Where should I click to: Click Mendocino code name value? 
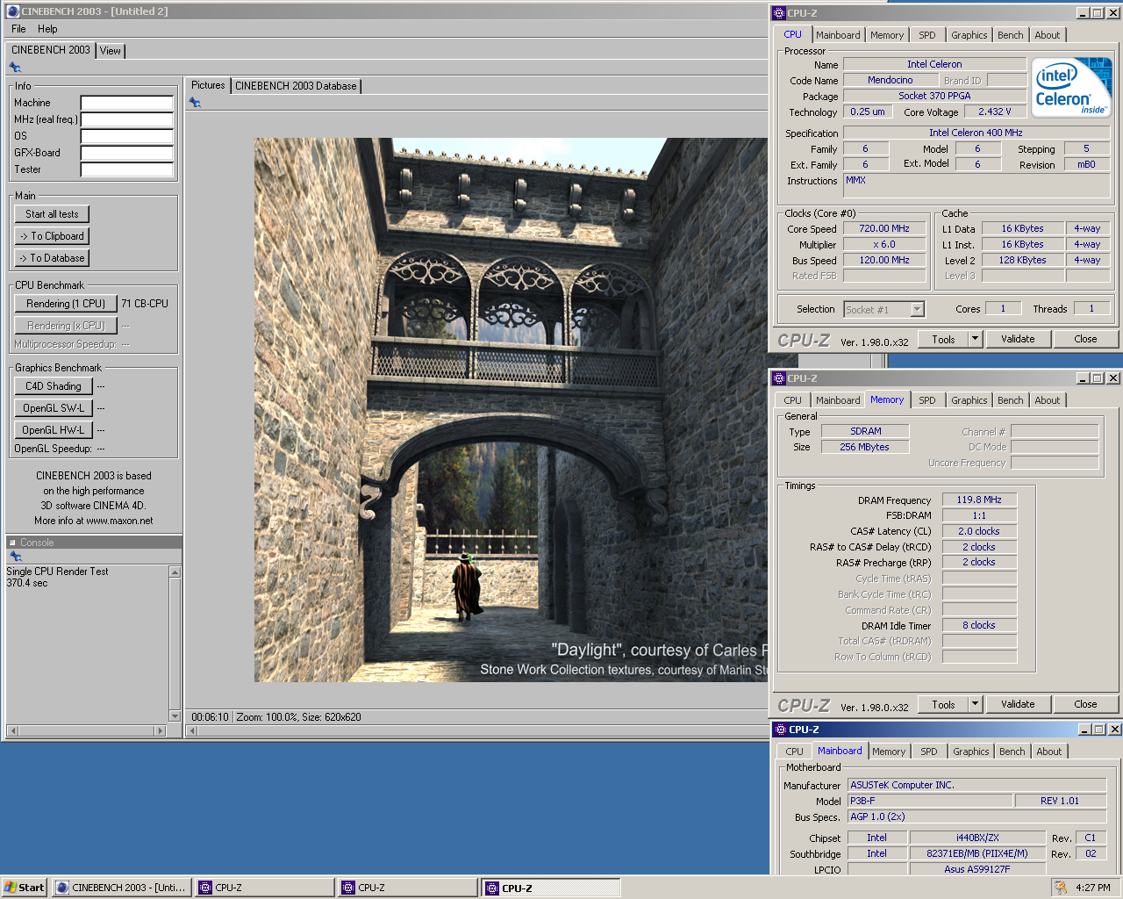(x=890, y=80)
